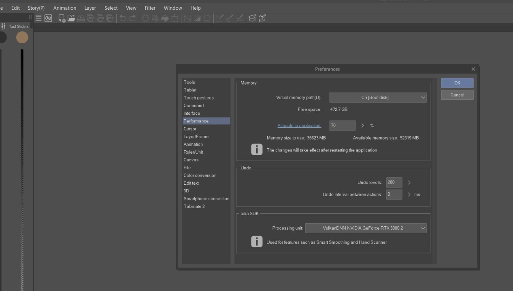Viewport: 513px width, 291px height.
Task: Select the Canvas preferences category
Action: [x=206, y=160]
